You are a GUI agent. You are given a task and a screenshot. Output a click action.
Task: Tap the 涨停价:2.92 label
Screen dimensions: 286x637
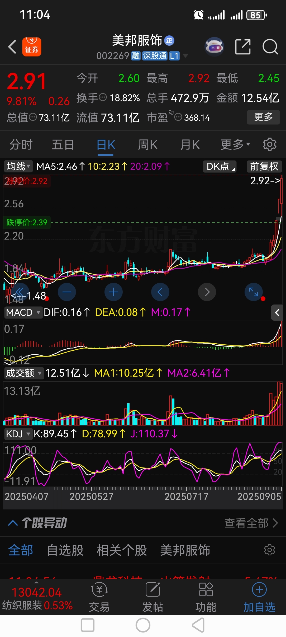coord(27,181)
